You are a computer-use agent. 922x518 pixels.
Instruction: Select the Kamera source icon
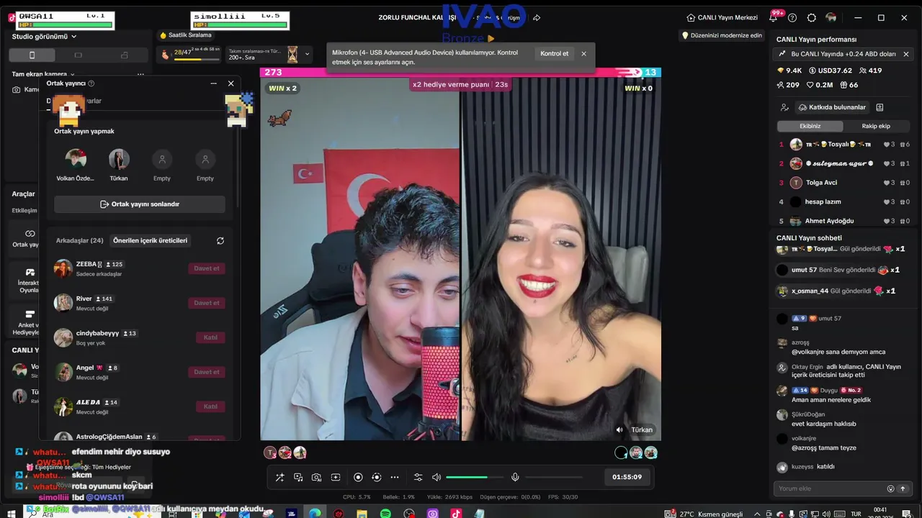(17, 90)
